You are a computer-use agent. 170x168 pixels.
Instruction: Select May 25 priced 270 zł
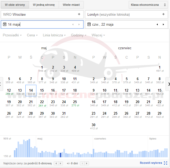click(x=75, y=103)
